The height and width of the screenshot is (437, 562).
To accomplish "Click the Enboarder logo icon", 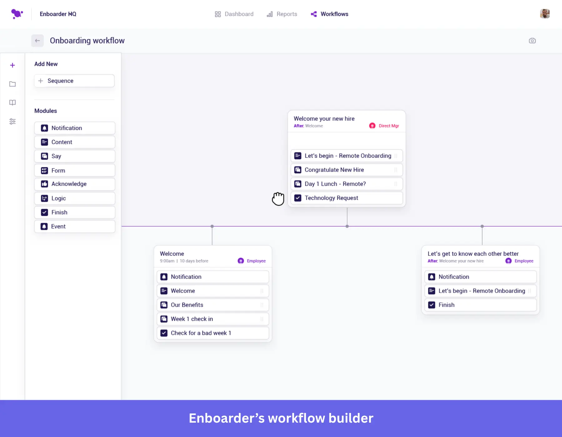I will [x=17, y=14].
